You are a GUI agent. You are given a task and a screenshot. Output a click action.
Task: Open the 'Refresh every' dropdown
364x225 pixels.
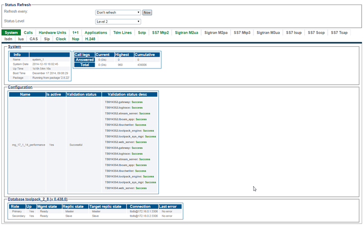pyautogui.click(x=118, y=13)
